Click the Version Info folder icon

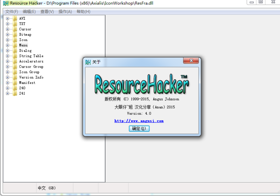15,77
